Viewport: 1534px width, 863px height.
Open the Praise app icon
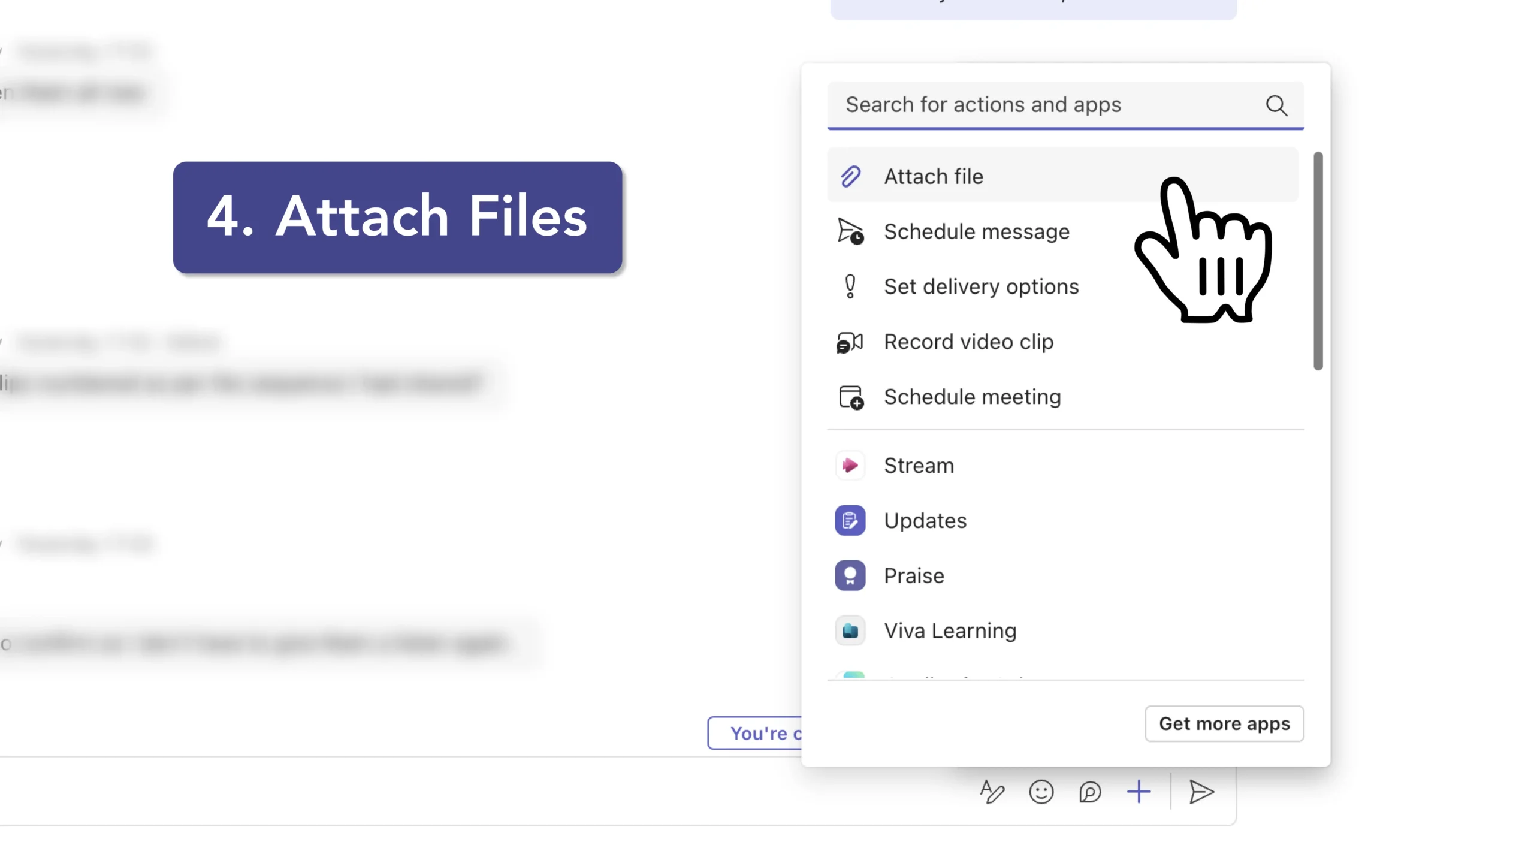[850, 576]
